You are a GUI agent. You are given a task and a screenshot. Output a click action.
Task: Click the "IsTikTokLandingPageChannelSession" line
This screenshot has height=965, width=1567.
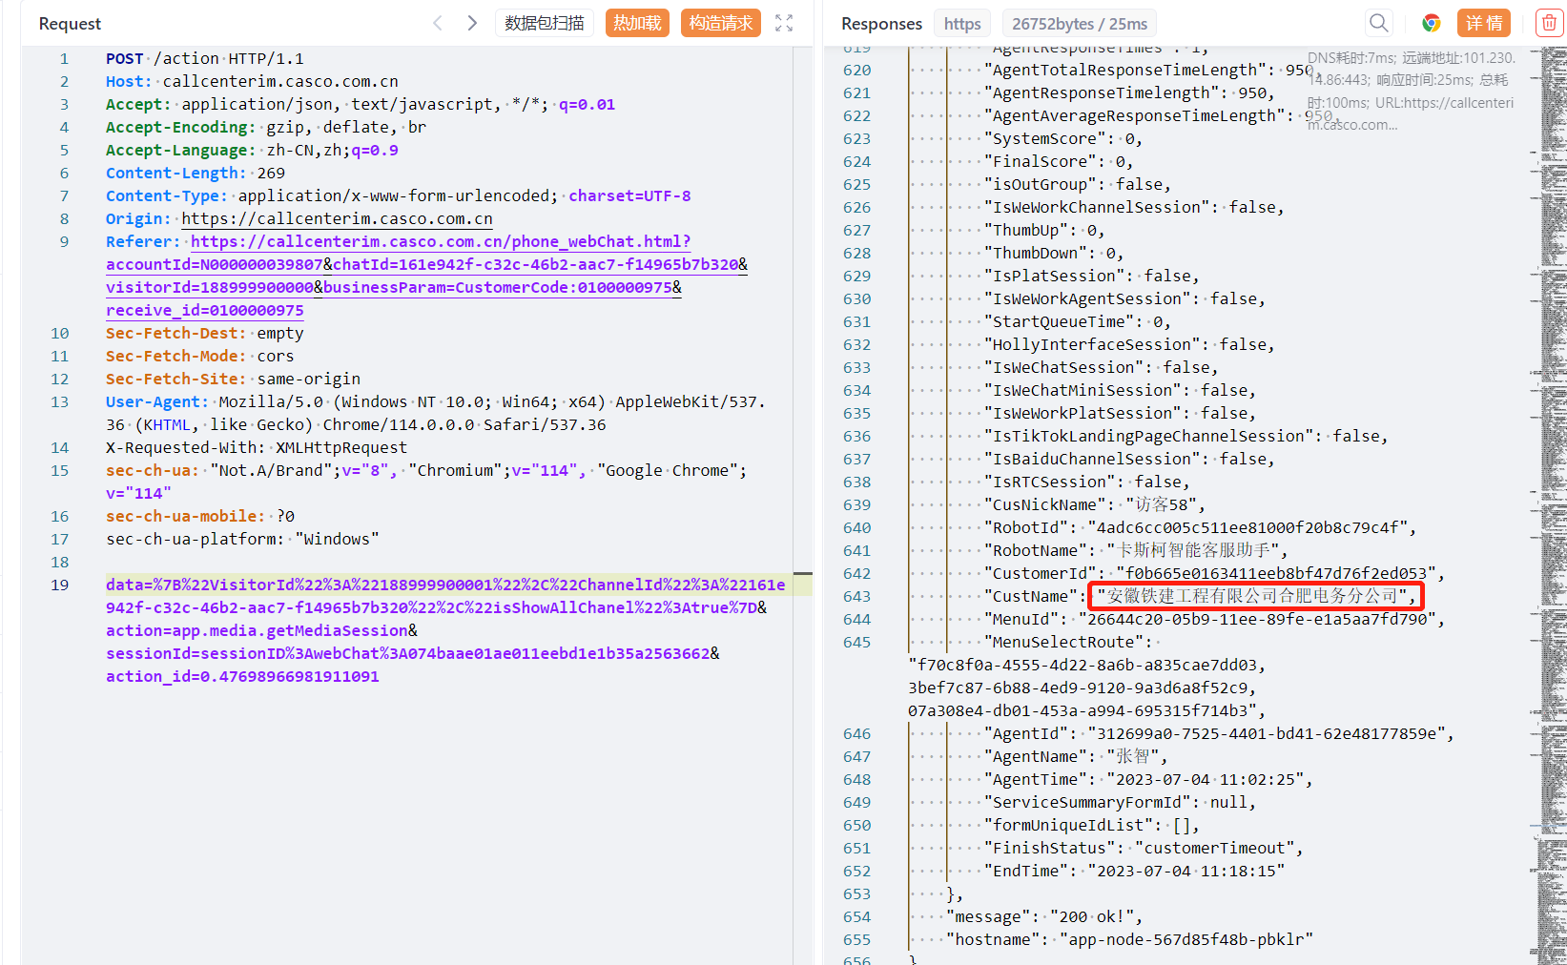pos(1186,436)
